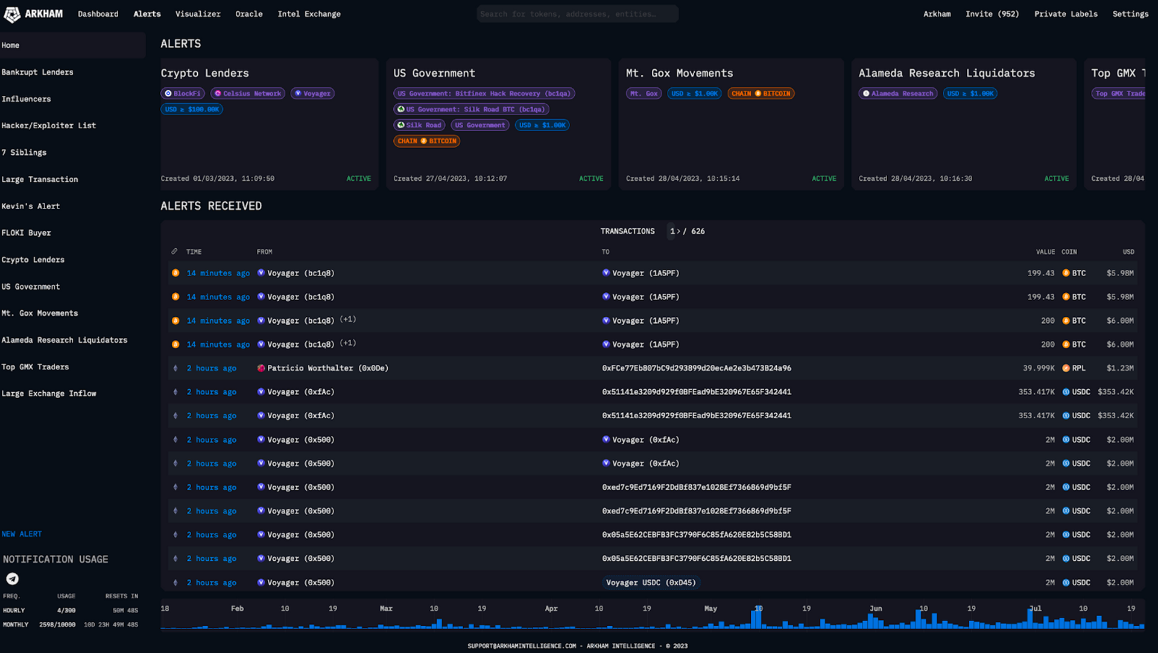This screenshot has width=1158, height=653.
Task: Select 7 Siblings alert in sidebar
Action: pyautogui.click(x=24, y=152)
